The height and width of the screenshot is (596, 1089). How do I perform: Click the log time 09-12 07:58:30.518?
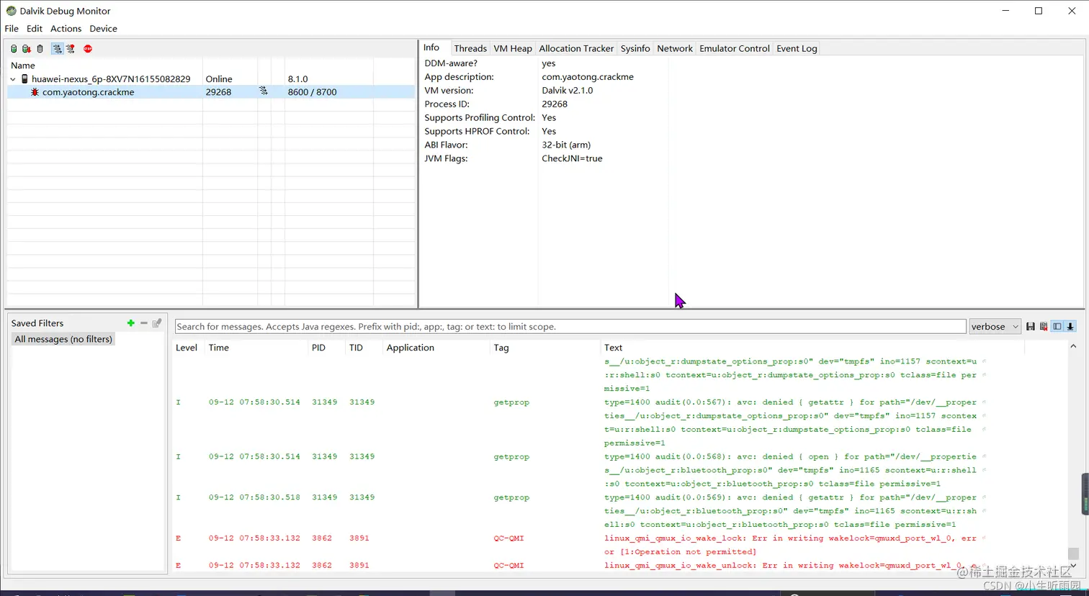click(254, 497)
